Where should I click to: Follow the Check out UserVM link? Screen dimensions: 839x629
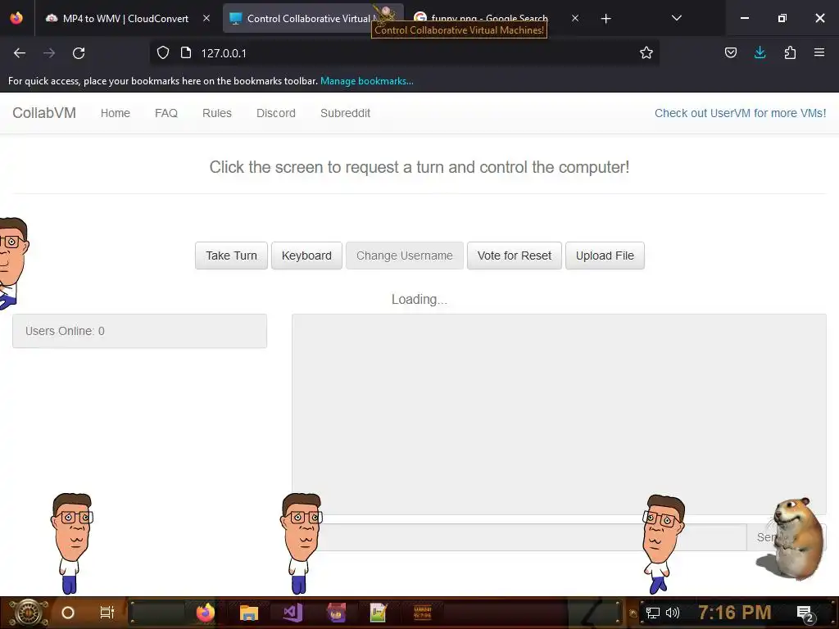point(740,113)
